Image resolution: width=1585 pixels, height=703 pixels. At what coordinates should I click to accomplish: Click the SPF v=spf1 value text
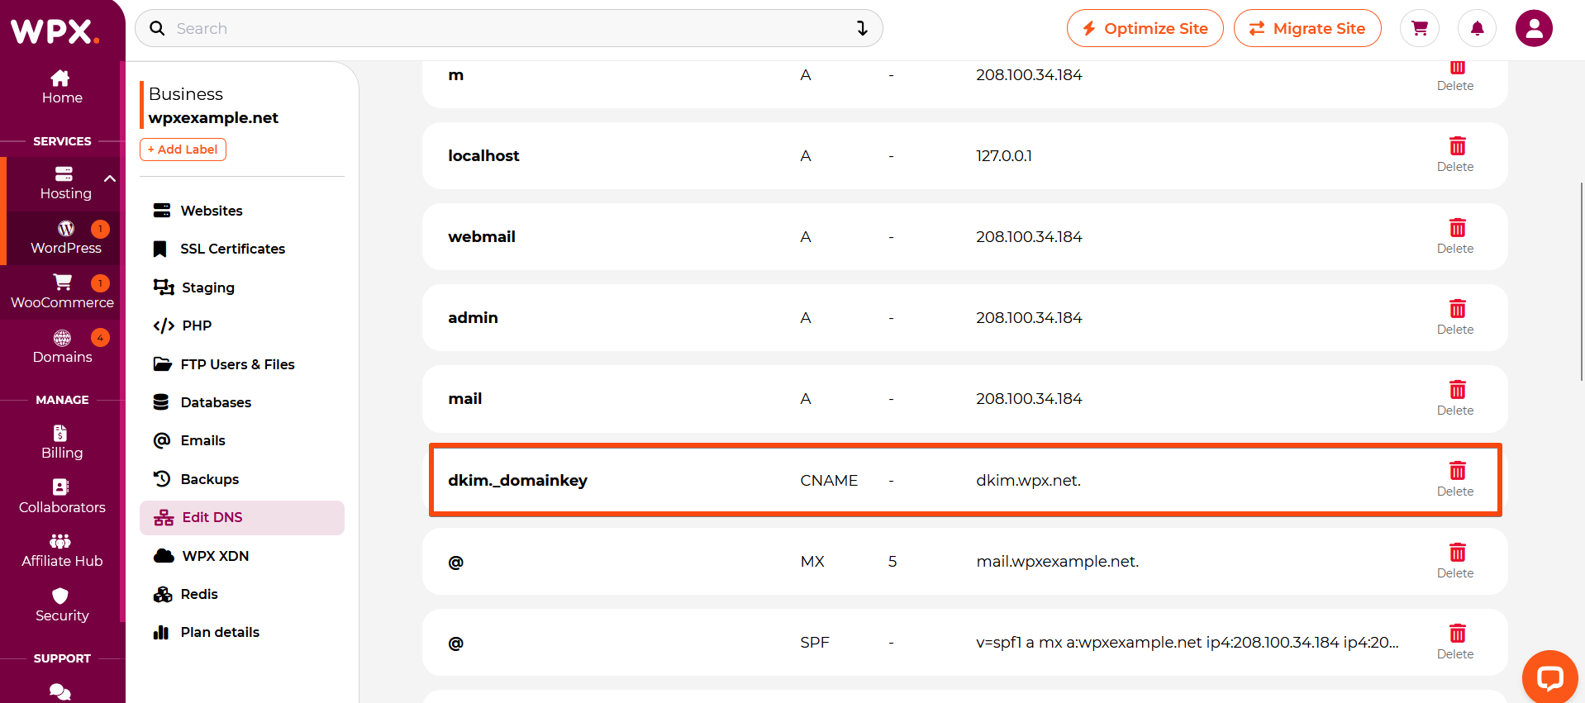(1188, 642)
